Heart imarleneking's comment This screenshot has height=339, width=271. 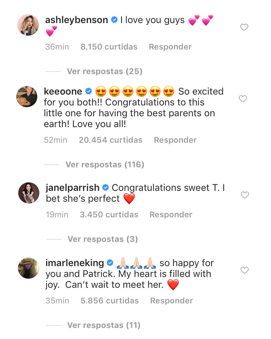click(244, 270)
